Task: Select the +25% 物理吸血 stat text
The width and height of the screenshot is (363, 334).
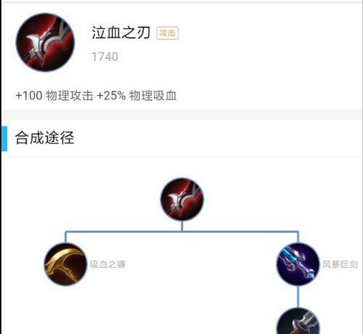Action: [x=136, y=95]
